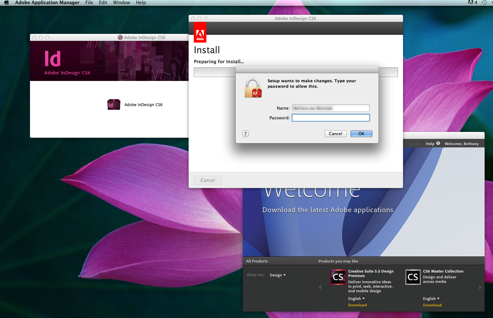Image resolution: width=493 pixels, height=318 pixels.
Task: Cancel the Setup password prompt
Action: pyautogui.click(x=335, y=134)
